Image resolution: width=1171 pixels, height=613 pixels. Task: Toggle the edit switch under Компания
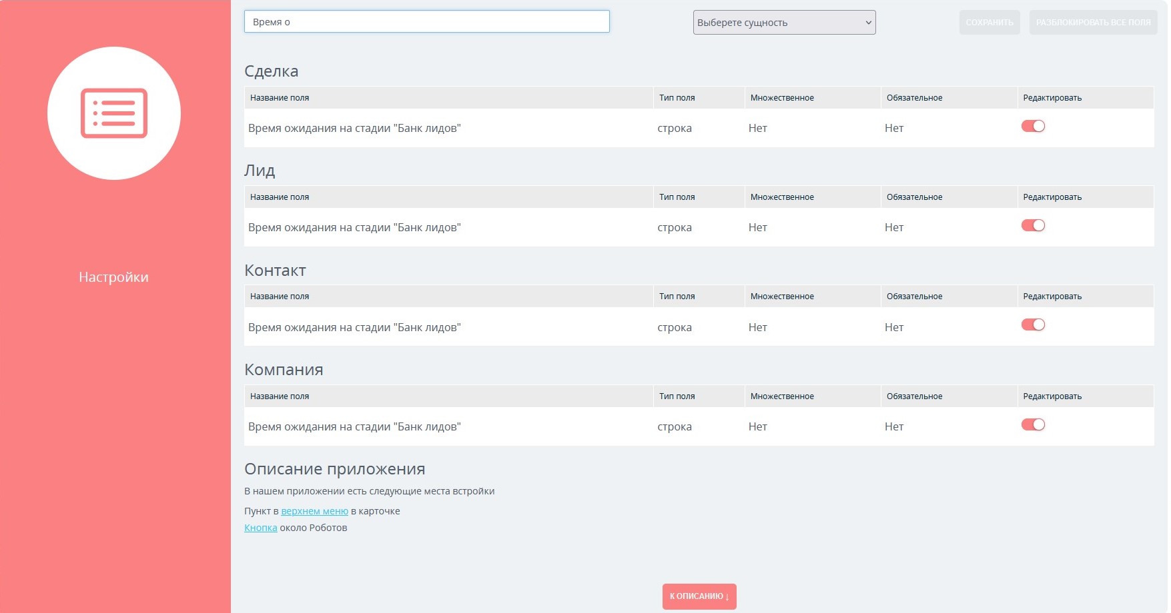pyautogui.click(x=1033, y=425)
